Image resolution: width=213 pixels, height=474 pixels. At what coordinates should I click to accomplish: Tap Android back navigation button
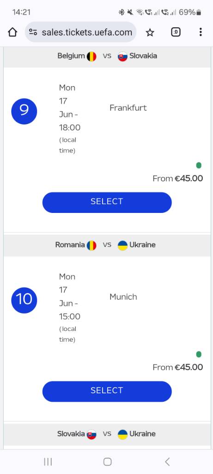point(167,462)
